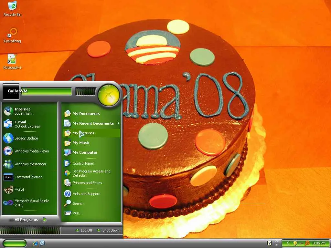Screen dimensions: 331x248
Task: Open Printers and Faxes
Action: click(91, 183)
